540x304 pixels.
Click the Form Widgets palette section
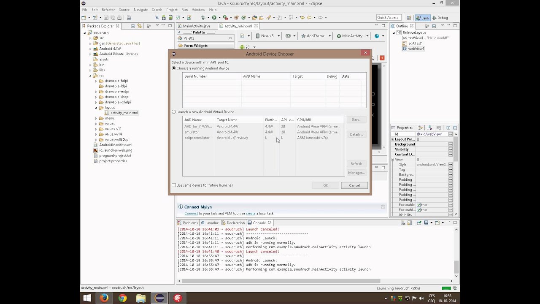click(205, 46)
